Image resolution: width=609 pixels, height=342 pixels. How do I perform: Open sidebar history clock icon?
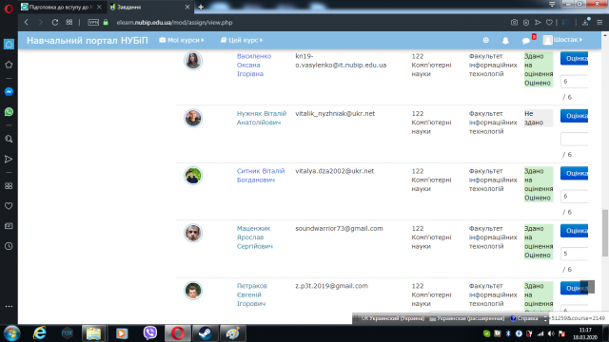pyautogui.click(x=9, y=246)
